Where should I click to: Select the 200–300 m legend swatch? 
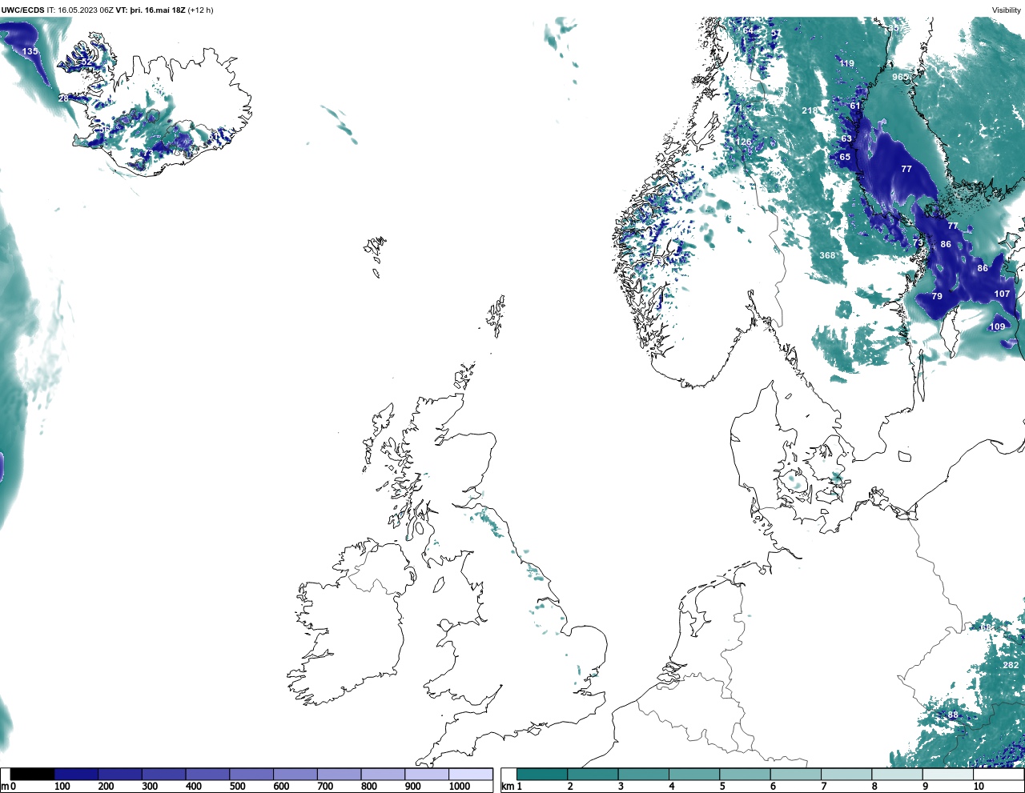(x=120, y=774)
